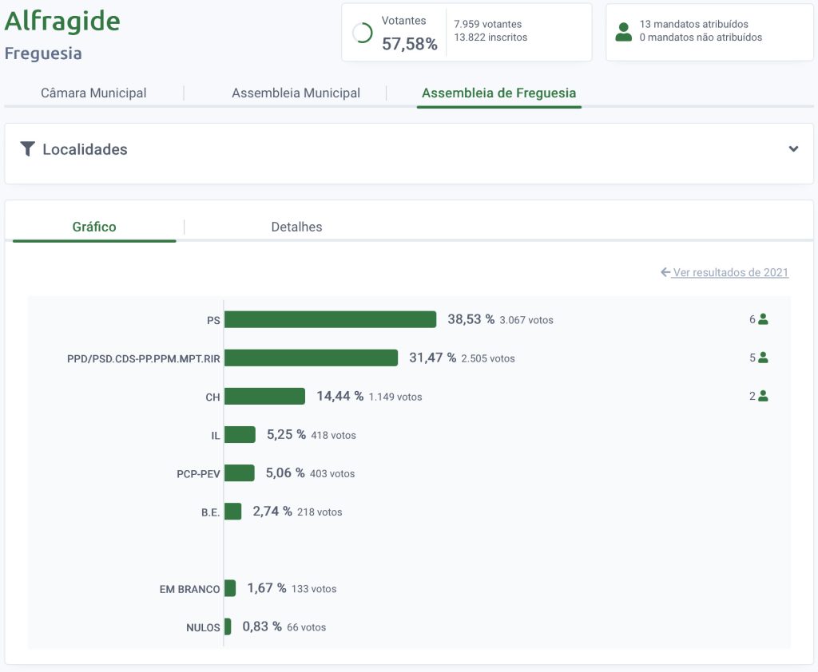This screenshot has width=818, height=672.
Task: Click the EM BRANCO votes bar
Action: click(x=230, y=588)
